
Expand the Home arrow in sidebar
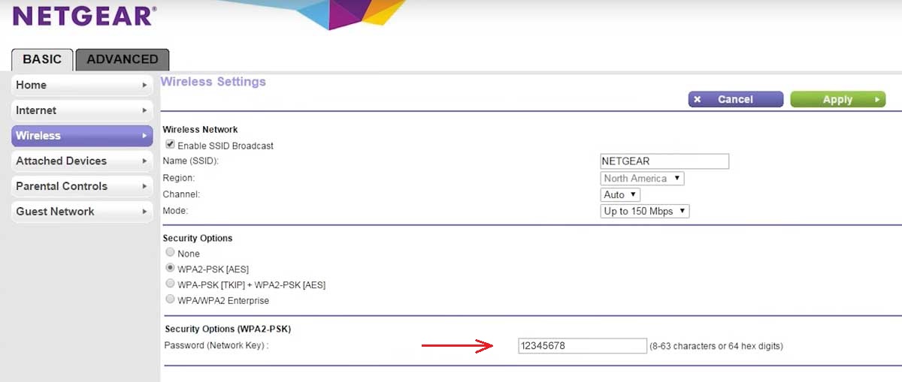click(x=144, y=86)
